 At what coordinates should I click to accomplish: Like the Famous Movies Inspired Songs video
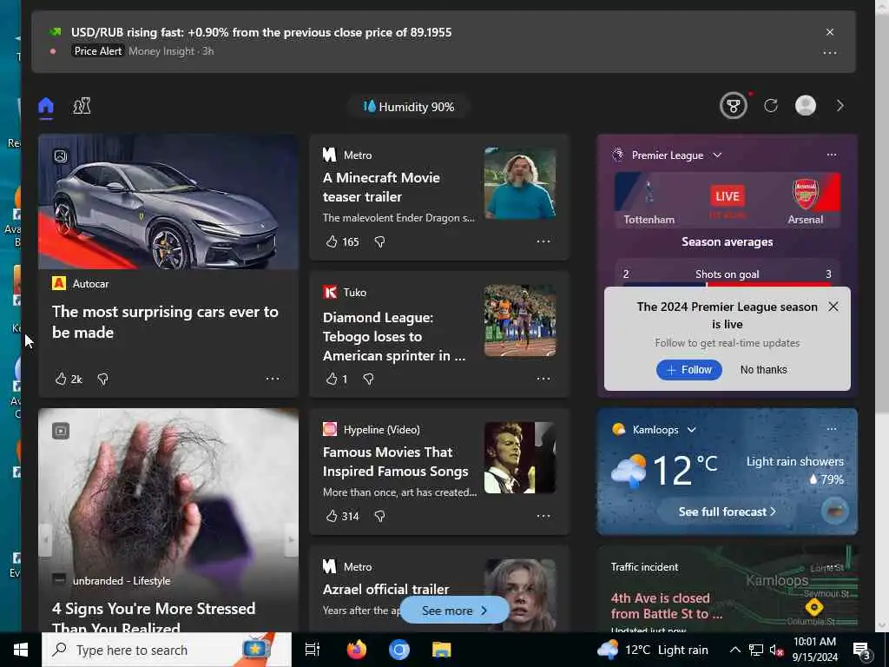click(x=342, y=516)
